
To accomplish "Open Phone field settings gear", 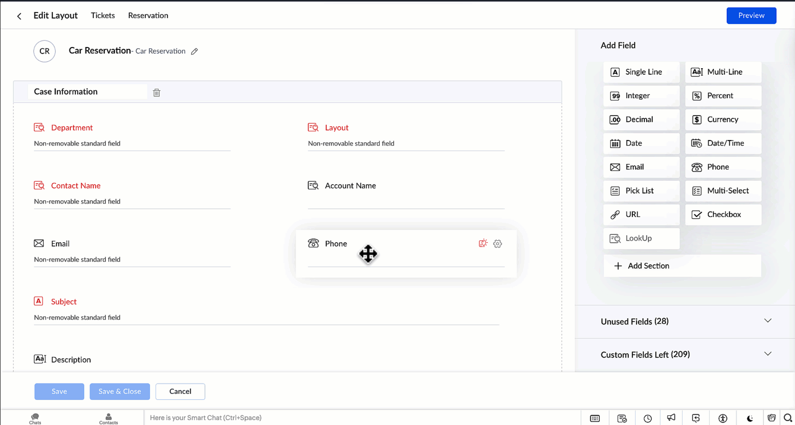I will tap(498, 244).
